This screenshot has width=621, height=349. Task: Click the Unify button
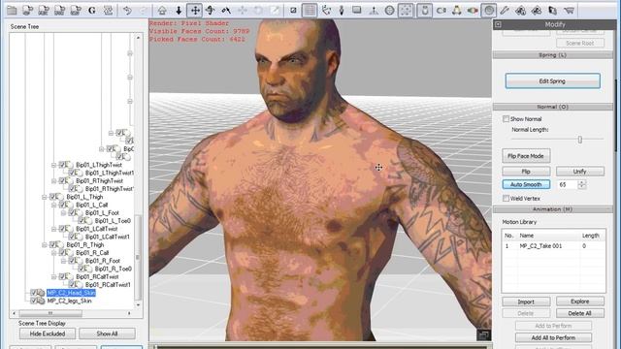580,172
